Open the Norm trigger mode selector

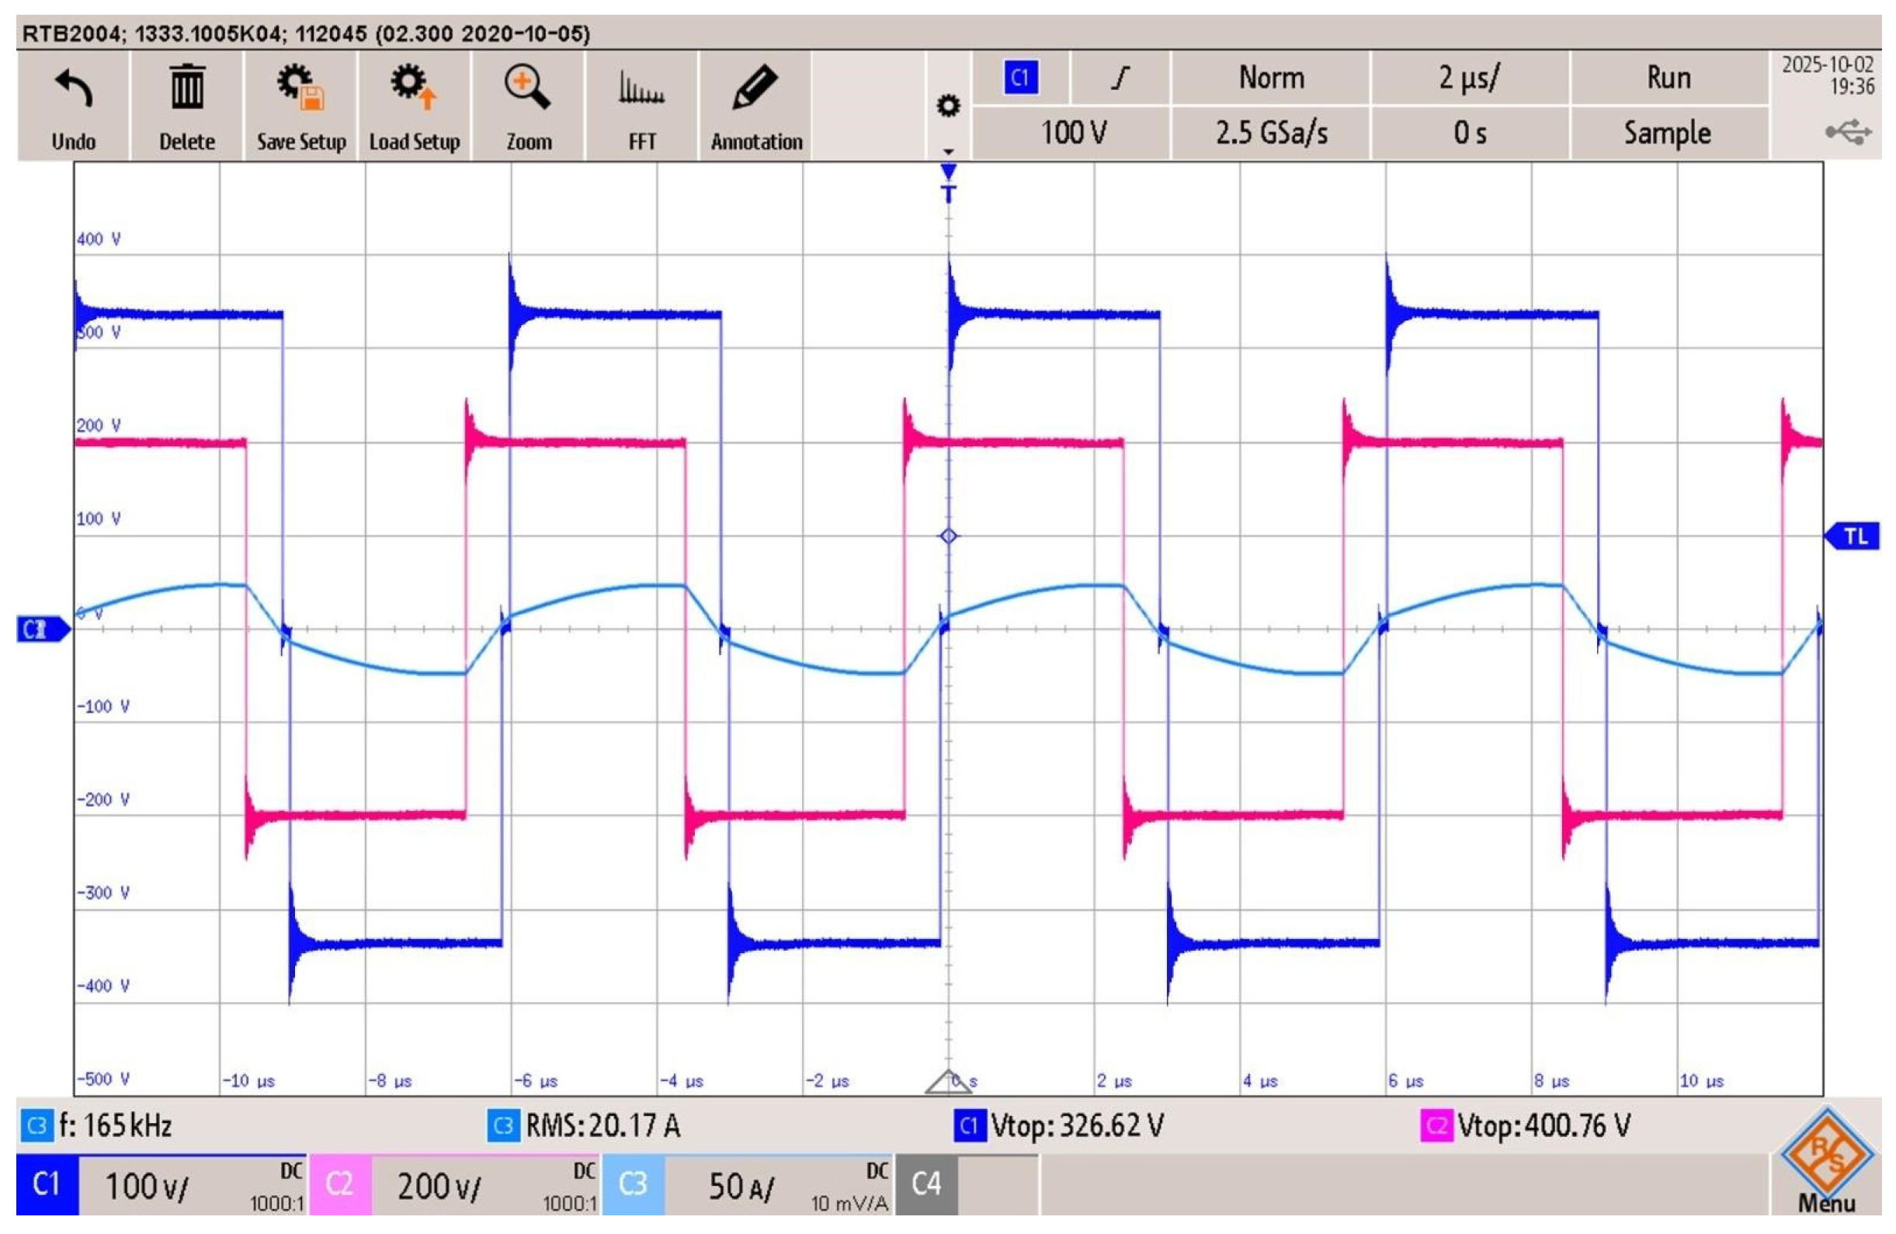1271,78
